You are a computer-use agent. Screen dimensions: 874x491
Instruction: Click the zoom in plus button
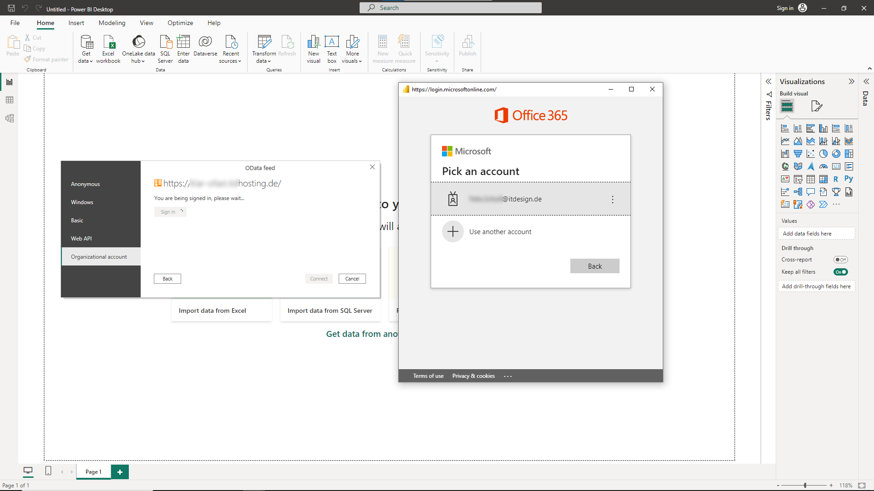831,486
